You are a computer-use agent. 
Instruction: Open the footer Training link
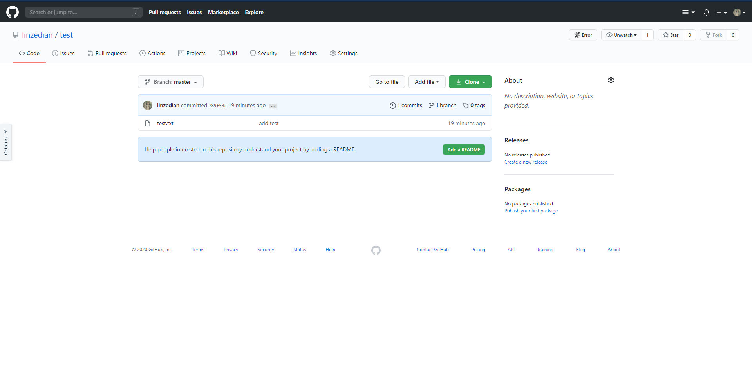[x=545, y=250]
